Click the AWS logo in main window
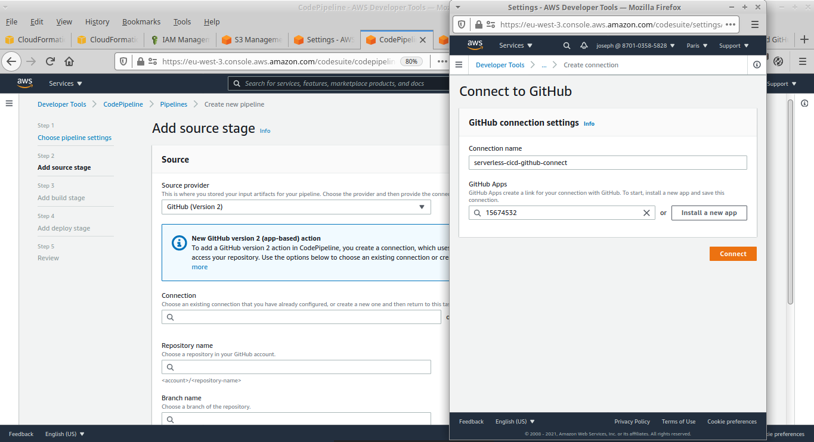 25,83
